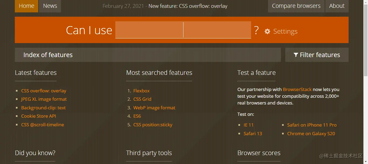Click the Did you know? heading
368x164 pixels.
click(x=35, y=153)
